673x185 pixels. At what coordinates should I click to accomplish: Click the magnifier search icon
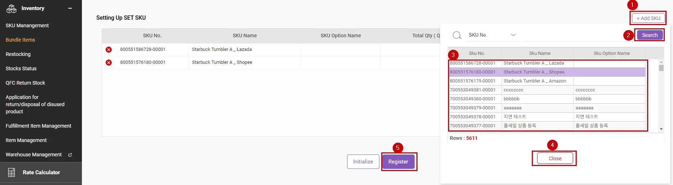coord(457,35)
